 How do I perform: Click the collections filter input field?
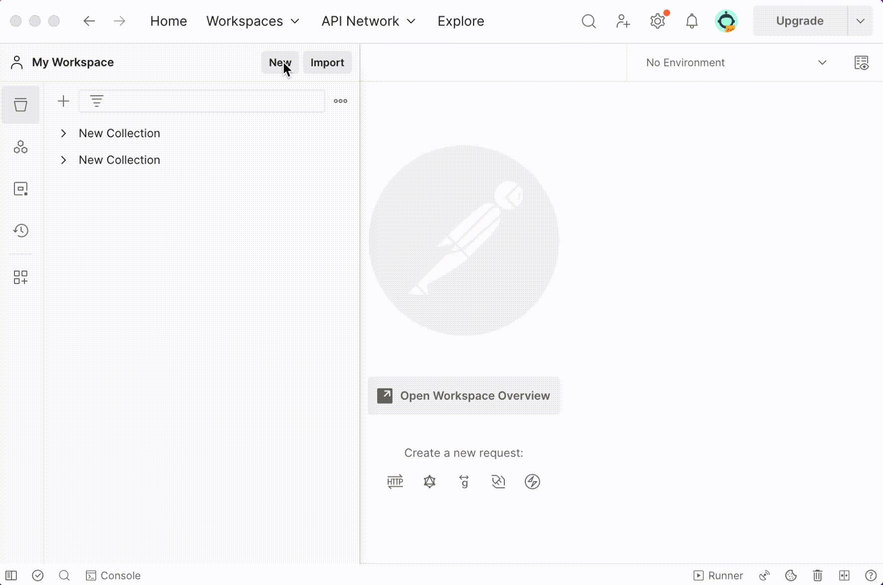click(202, 101)
